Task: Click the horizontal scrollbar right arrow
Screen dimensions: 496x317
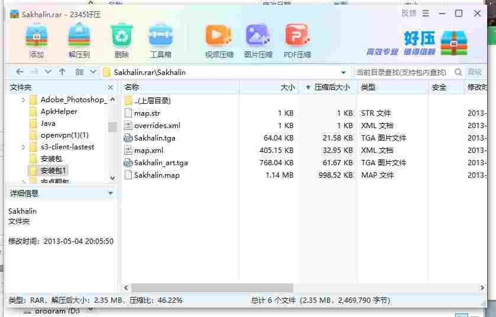Action: pos(482,287)
